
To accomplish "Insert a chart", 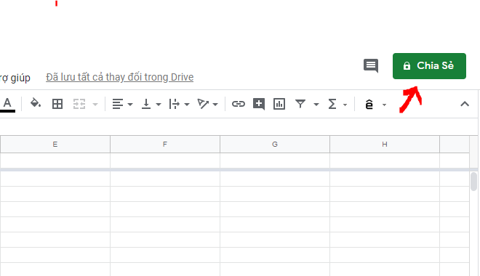I will tap(279, 104).
